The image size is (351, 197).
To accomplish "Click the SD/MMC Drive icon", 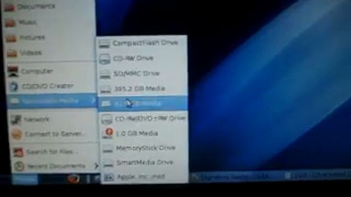I will (105, 74).
